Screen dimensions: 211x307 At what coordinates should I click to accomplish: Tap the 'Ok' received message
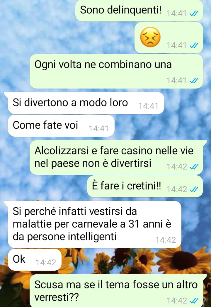(35, 259)
